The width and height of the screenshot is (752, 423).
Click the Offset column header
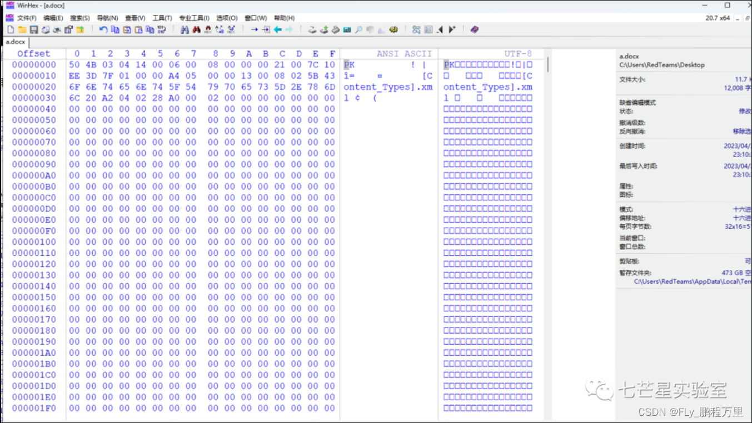click(33, 54)
